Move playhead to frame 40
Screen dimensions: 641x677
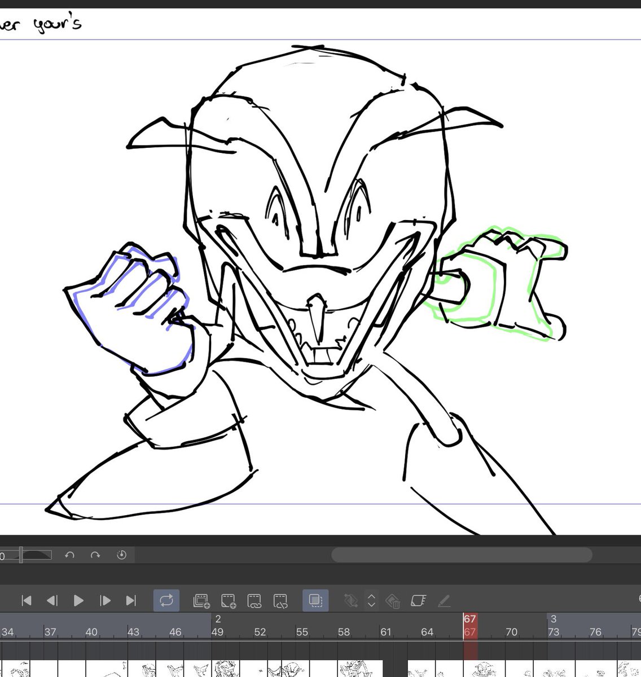pos(91,632)
